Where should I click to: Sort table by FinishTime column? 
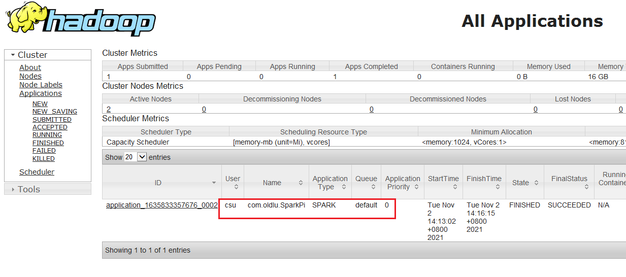pyautogui.click(x=484, y=182)
